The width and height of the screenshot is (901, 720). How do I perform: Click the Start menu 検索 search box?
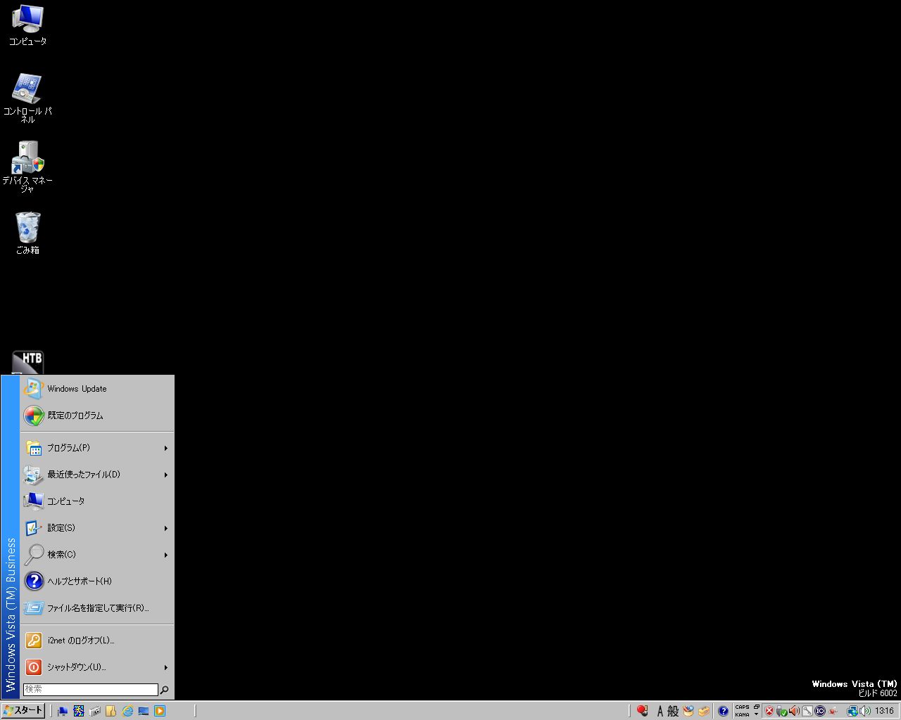coord(91,690)
